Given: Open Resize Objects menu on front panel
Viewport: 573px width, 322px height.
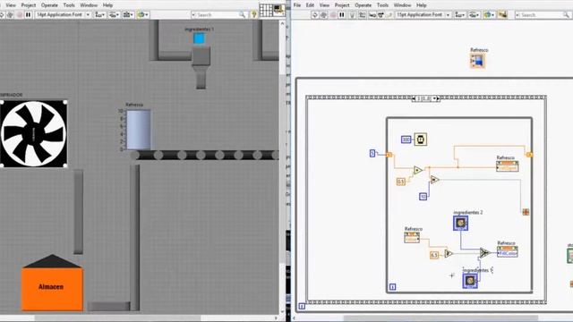Looking at the screenshot, I should (128, 15).
